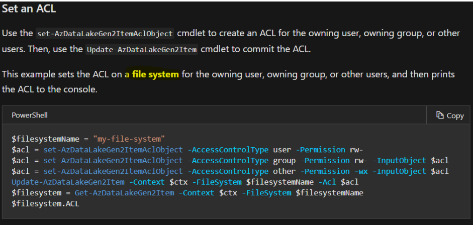Click the '$filesystem.ACL' code line
Screen dimensions: 473x225
click(45, 203)
